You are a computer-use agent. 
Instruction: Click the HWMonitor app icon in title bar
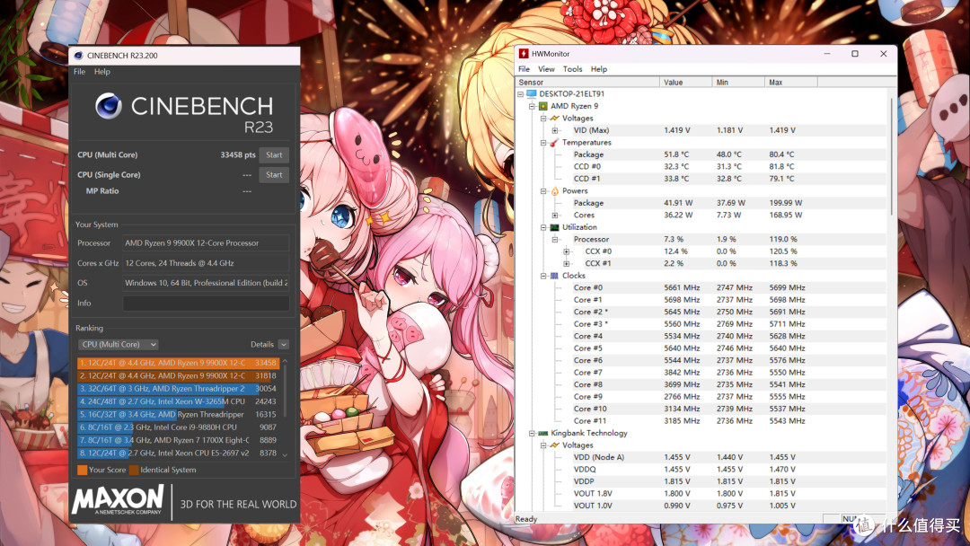coord(524,54)
